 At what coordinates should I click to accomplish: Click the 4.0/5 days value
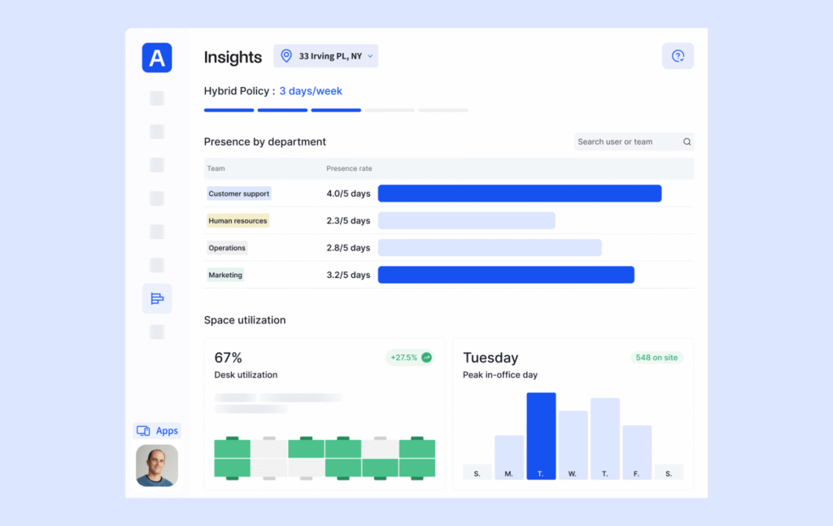tap(348, 193)
